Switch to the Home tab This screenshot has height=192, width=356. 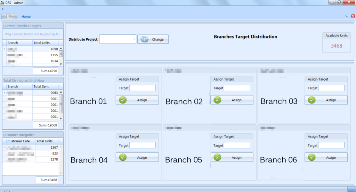(26, 17)
